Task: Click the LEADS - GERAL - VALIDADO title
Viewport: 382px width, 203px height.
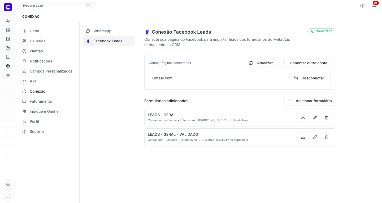Action: (x=173, y=134)
